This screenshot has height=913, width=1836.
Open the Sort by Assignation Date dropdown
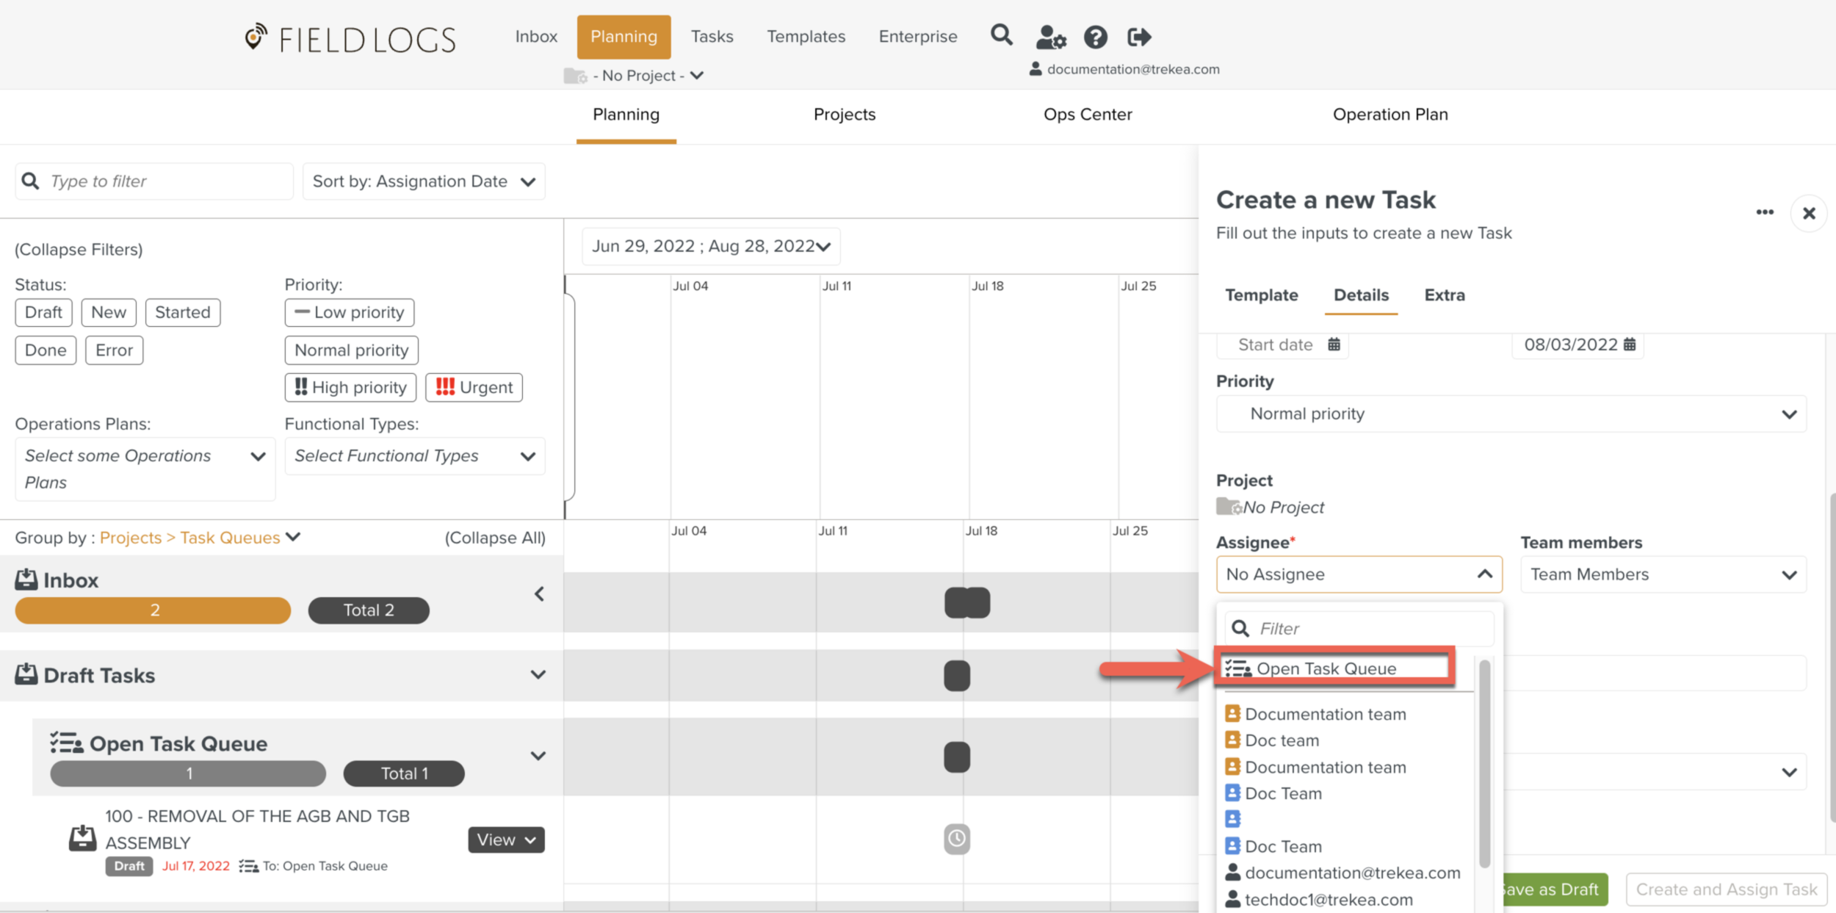click(424, 181)
